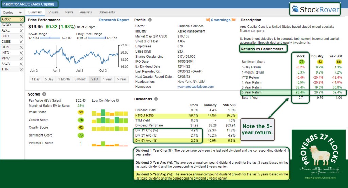Viewport: 348px width, 188px height.
Task: Click the Scores info icon
Action: 44,94
